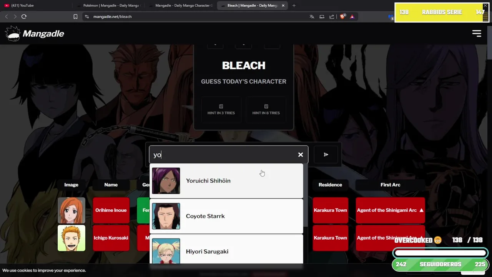Select Hiyori Sarugaki suggestion
Screen dimensions: 492x277
[x=226, y=249]
